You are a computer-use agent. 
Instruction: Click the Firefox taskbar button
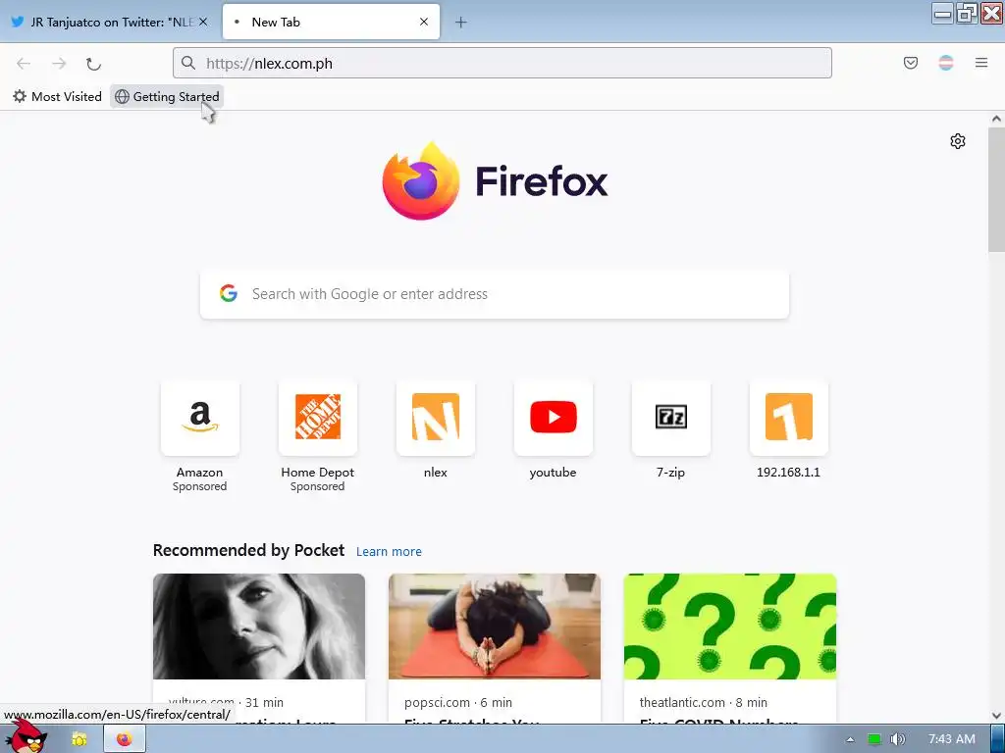coord(125,739)
